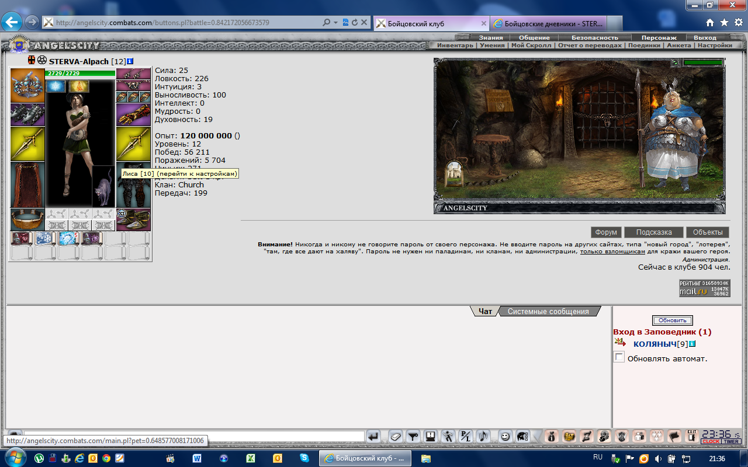This screenshot has height=467, width=748.
Task: Open the money bag icon
Action: 551,435
